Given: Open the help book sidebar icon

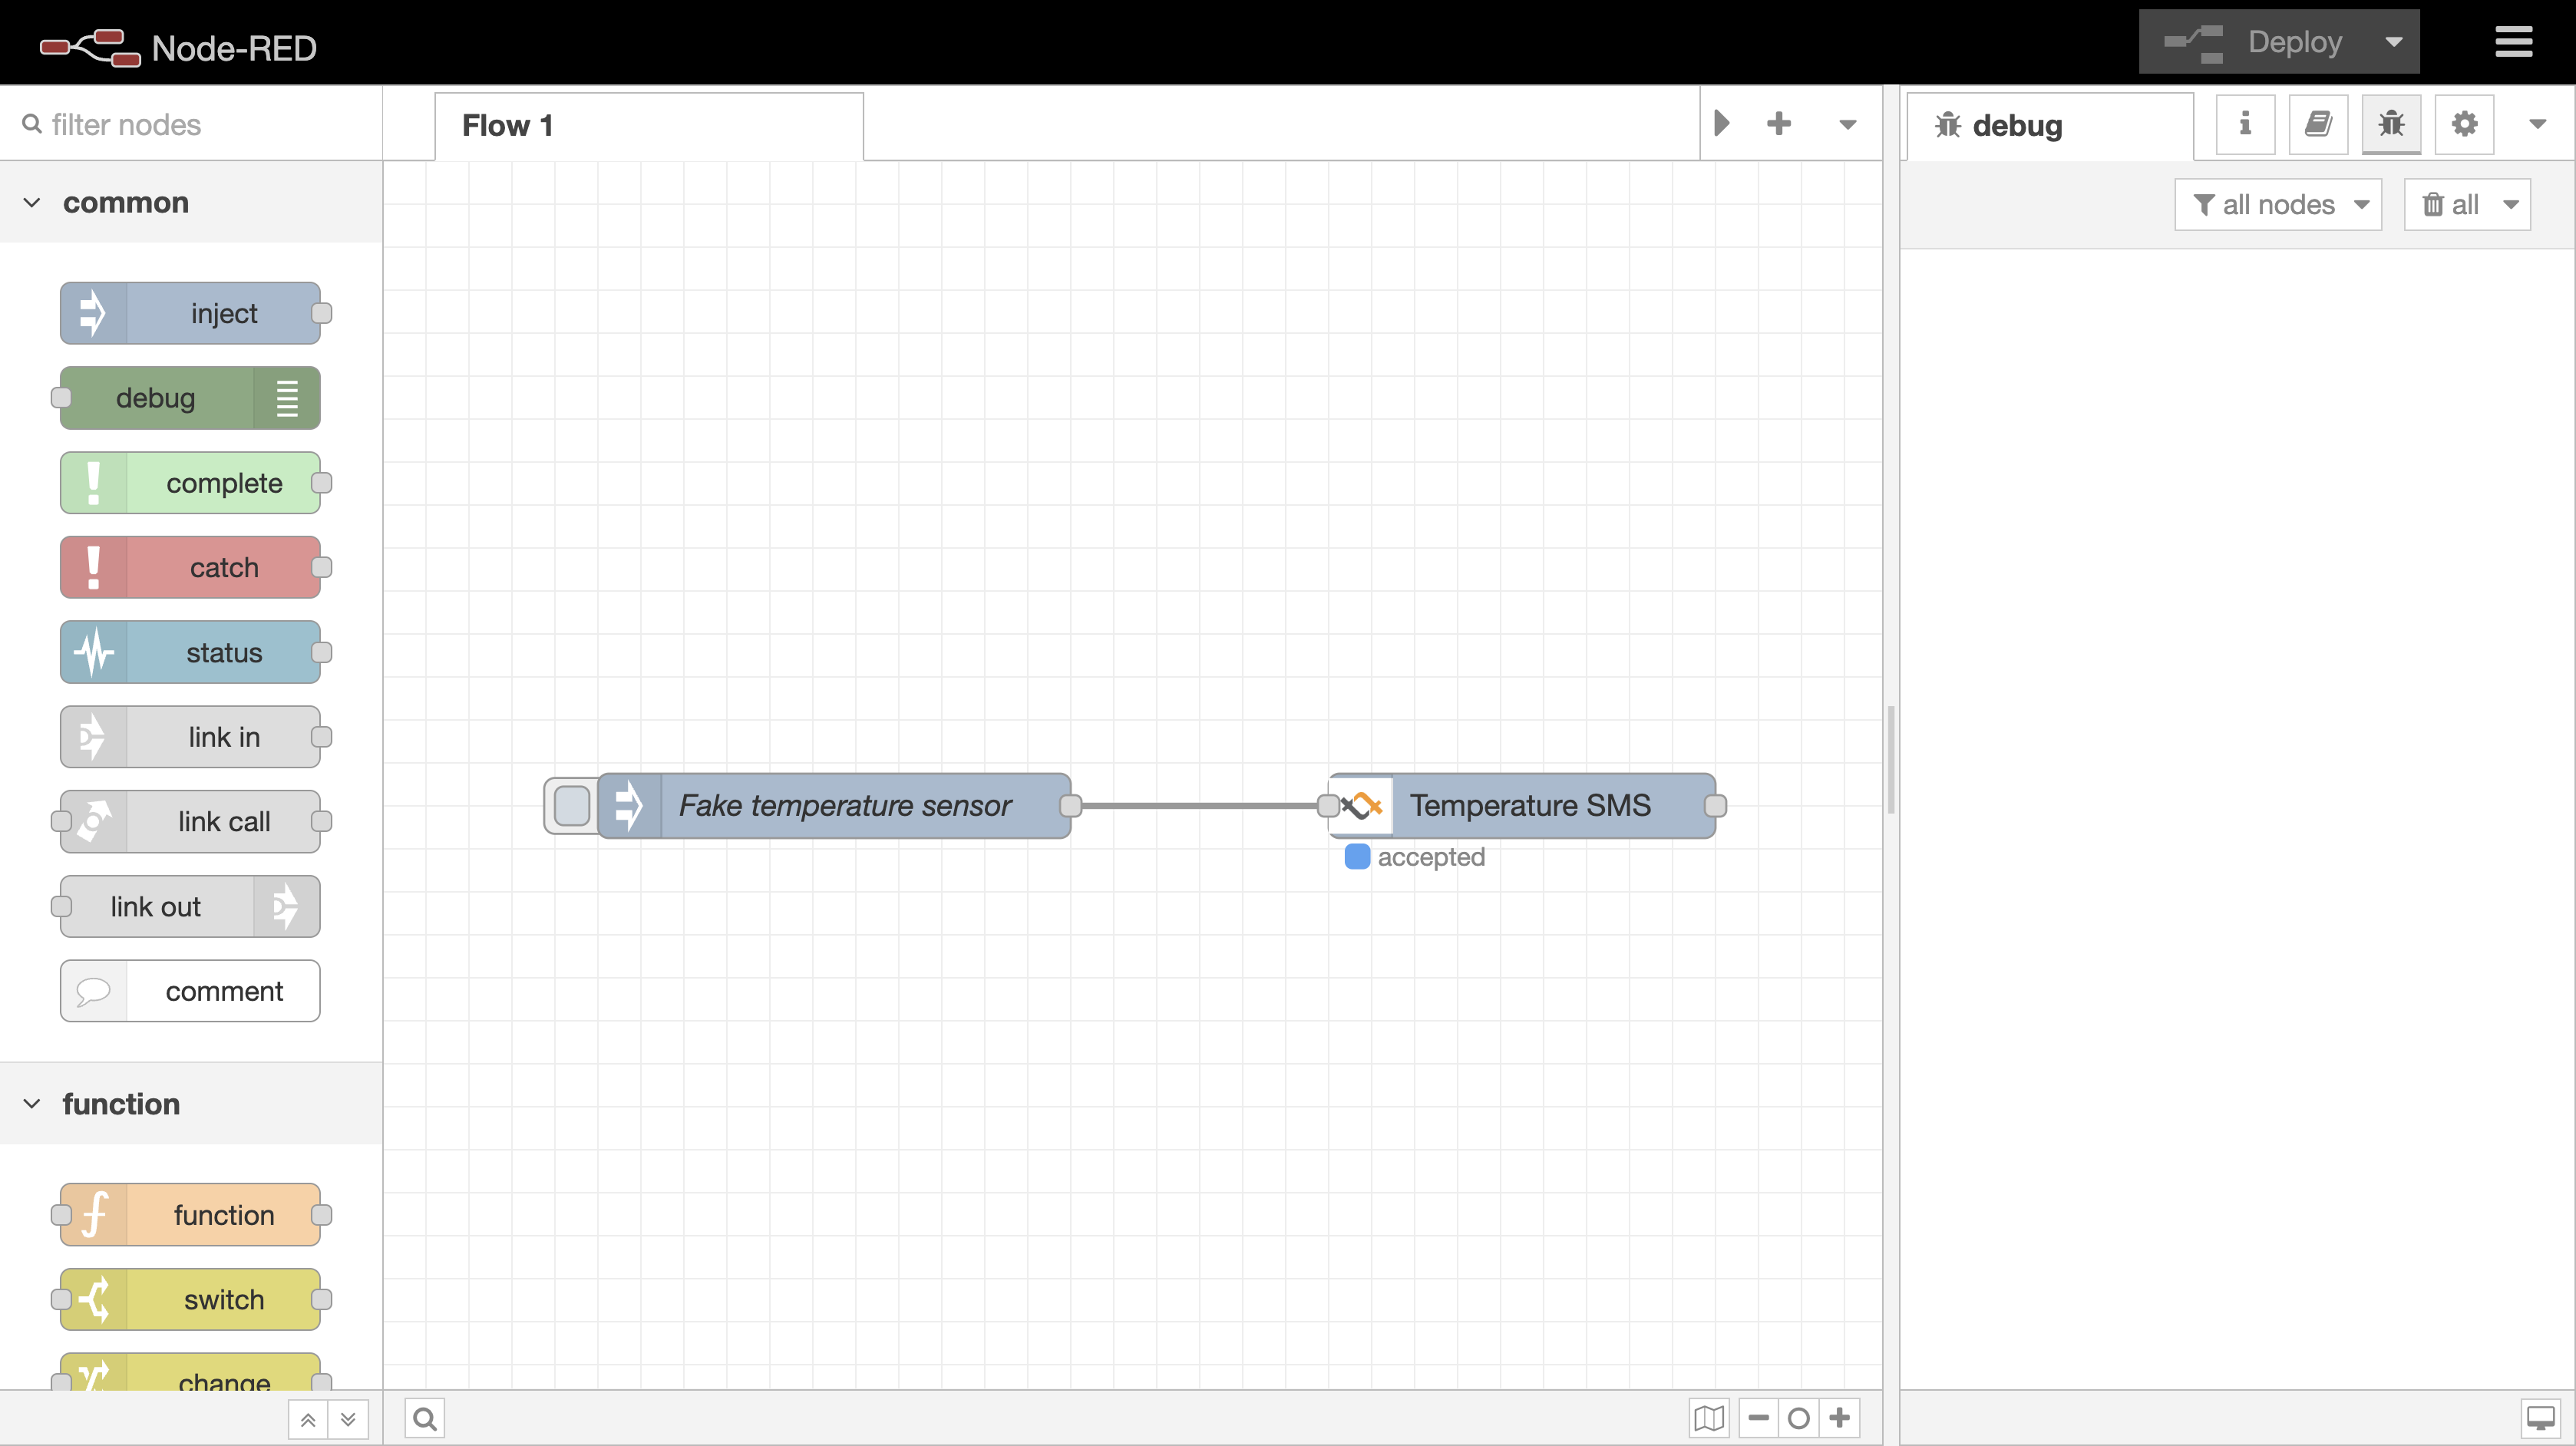Looking at the screenshot, I should coord(2318,124).
